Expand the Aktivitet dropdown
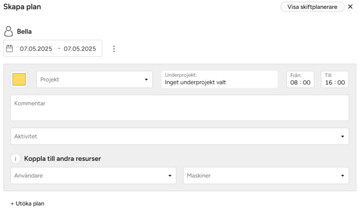 [x=179, y=136]
